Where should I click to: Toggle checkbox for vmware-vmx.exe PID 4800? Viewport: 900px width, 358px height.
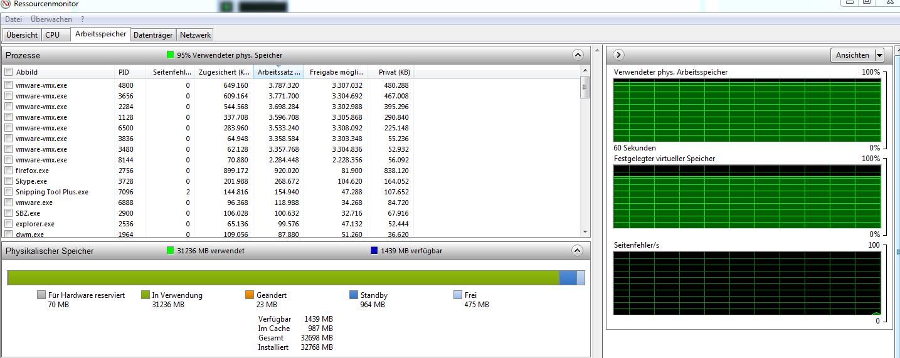pos(8,85)
